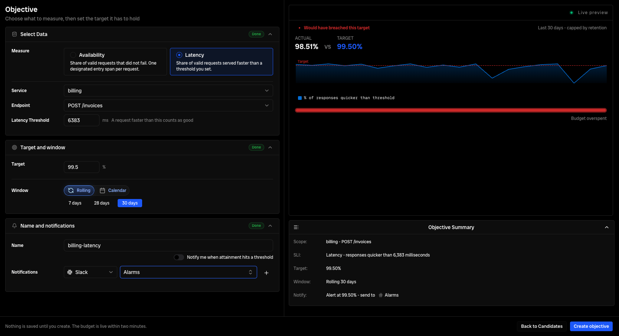Viewport: 619px width, 336px height.
Task: Open the Slack notification channel type dropdown
Action: [91, 272]
